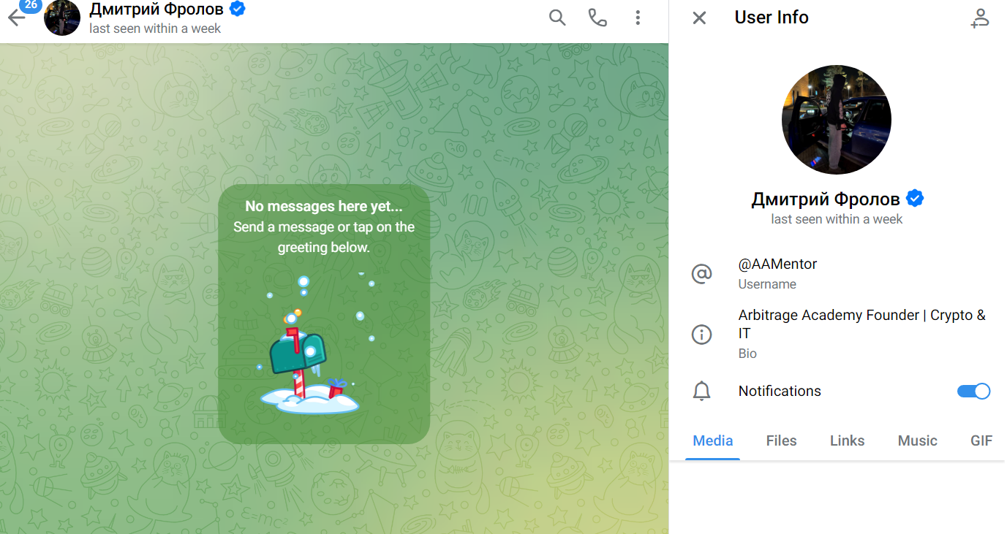1007x534 pixels.
Task: Tap the mailbox greeting sticker
Action: [310, 344]
